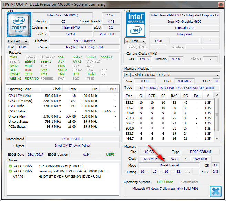Select the 800.0 frequency timing row
This screenshot has width=226, height=201.
pos(168,113)
